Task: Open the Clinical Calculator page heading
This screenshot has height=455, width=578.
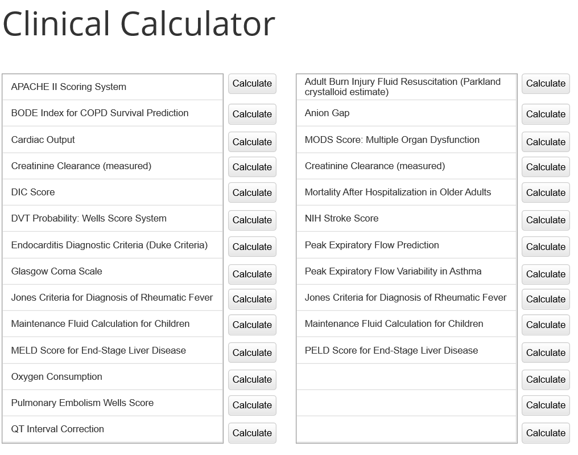Action: tap(139, 24)
